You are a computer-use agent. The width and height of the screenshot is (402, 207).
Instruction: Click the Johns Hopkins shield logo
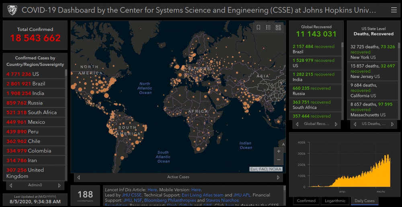pyautogui.click(x=12, y=10)
